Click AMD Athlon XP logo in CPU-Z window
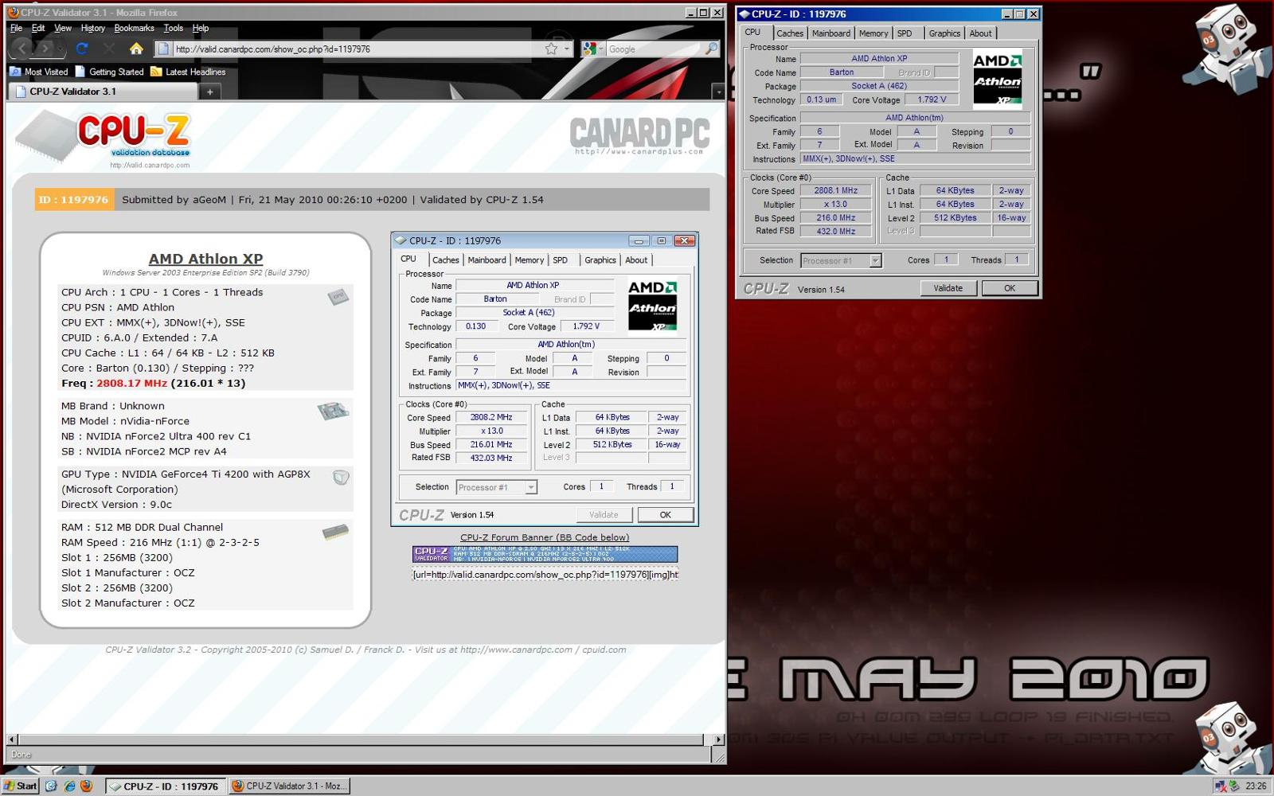This screenshot has height=796, width=1274. [998, 79]
